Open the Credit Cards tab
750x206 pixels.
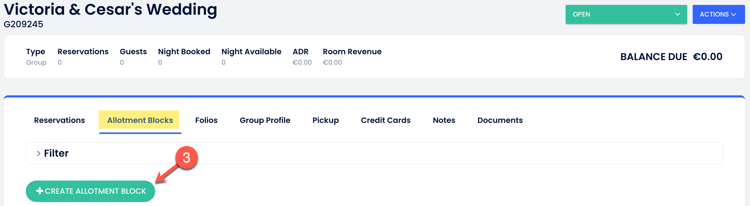(386, 120)
